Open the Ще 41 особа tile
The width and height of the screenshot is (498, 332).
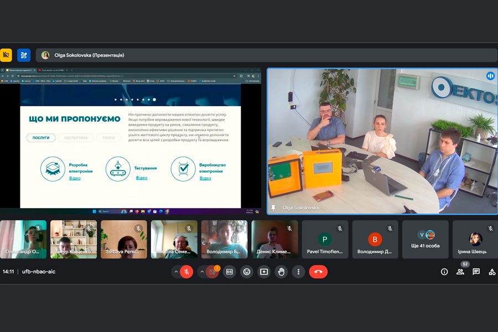point(426,239)
